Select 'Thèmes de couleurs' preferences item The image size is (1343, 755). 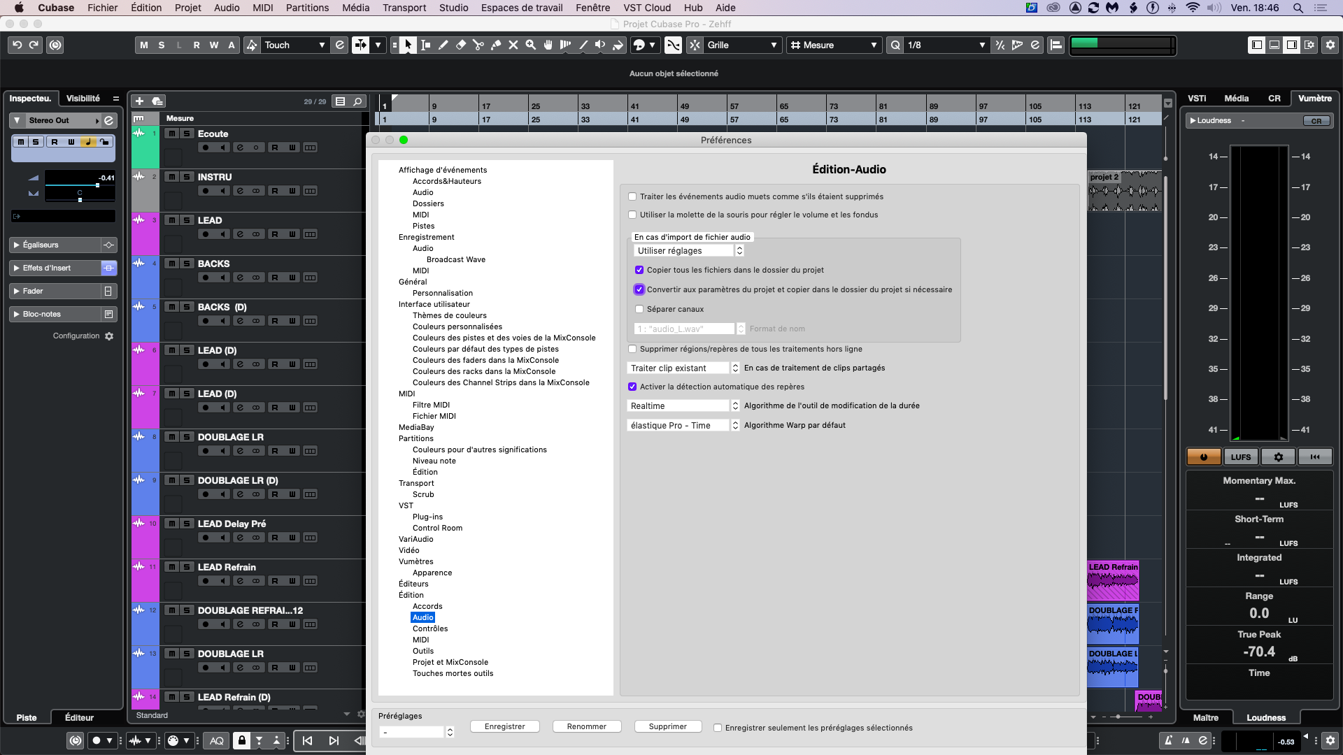pos(449,315)
